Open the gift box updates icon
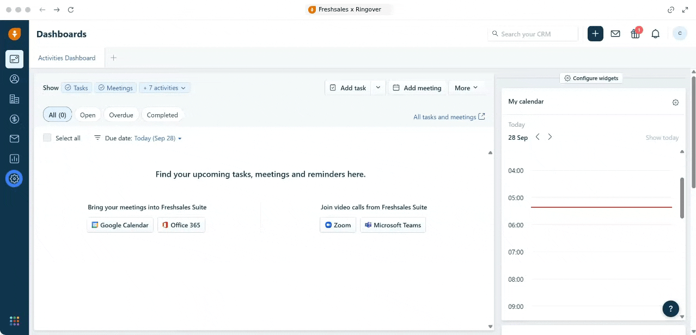Screen dimensions: 696x335 point(636,34)
